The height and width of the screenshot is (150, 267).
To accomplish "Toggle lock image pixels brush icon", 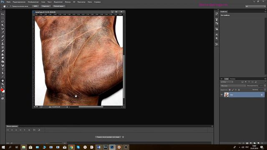I will pos(233,90).
